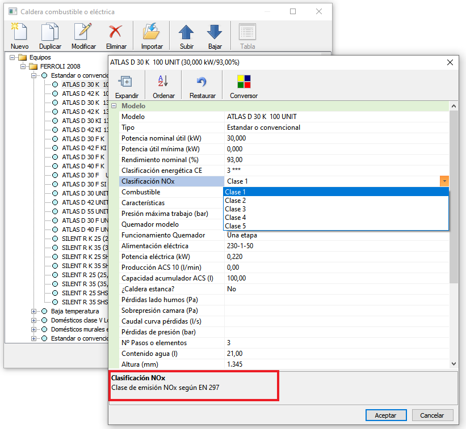Click the scrollbar down arrow in properties
Screen dimensions: 466x429
[454, 363]
